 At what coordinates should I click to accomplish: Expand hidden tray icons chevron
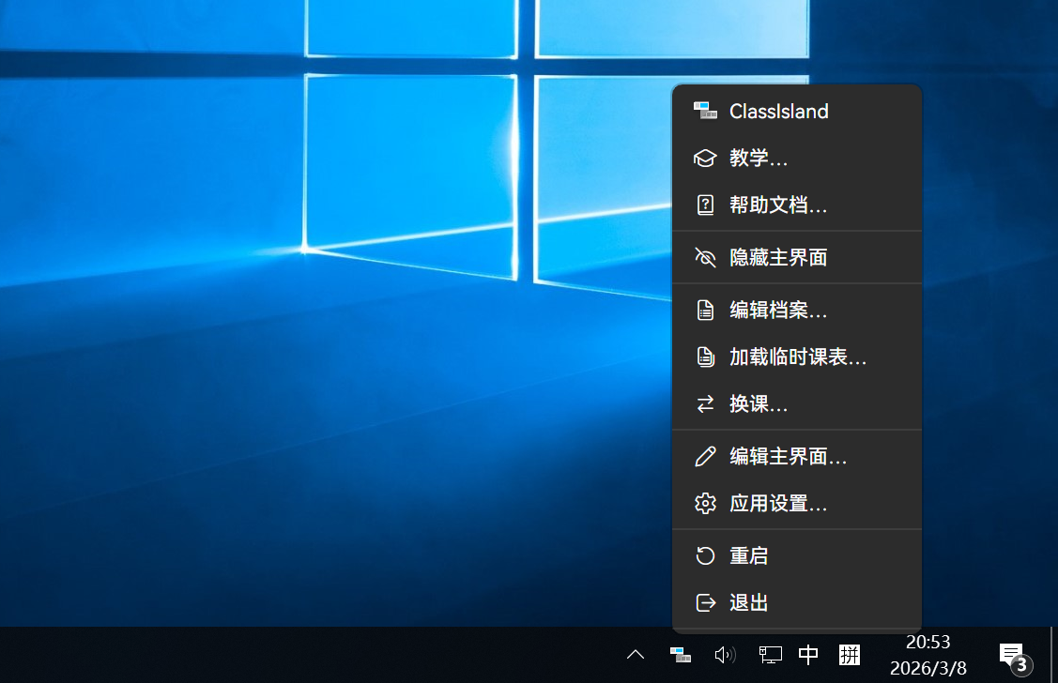(636, 654)
